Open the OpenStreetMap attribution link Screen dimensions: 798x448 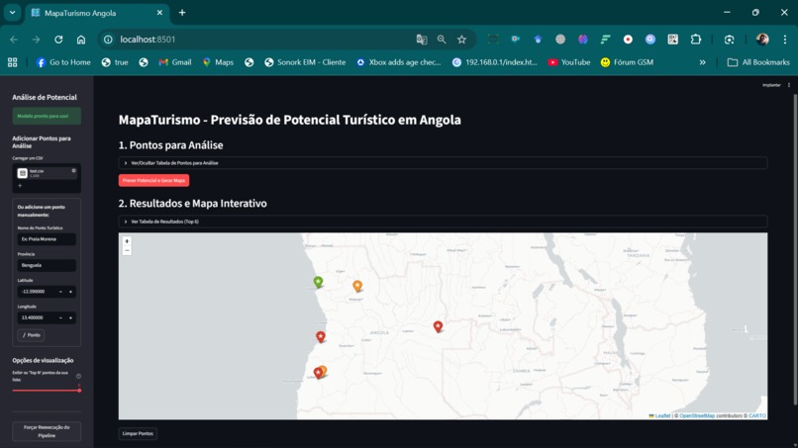pos(697,416)
